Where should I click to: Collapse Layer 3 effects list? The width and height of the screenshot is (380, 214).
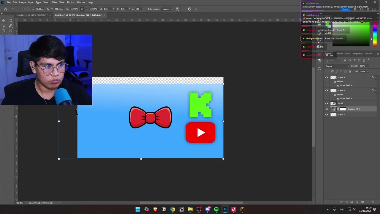[x=376, y=78]
